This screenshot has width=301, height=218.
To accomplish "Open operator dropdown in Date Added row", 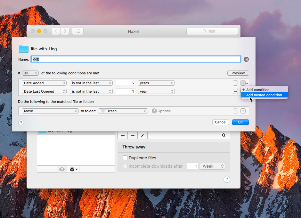I will click(91, 83).
